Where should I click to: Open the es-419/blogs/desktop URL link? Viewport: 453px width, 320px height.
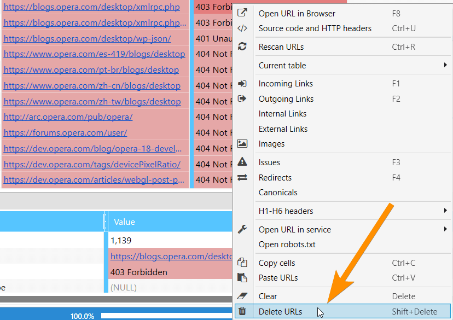pyautogui.click(x=94, y=54)
